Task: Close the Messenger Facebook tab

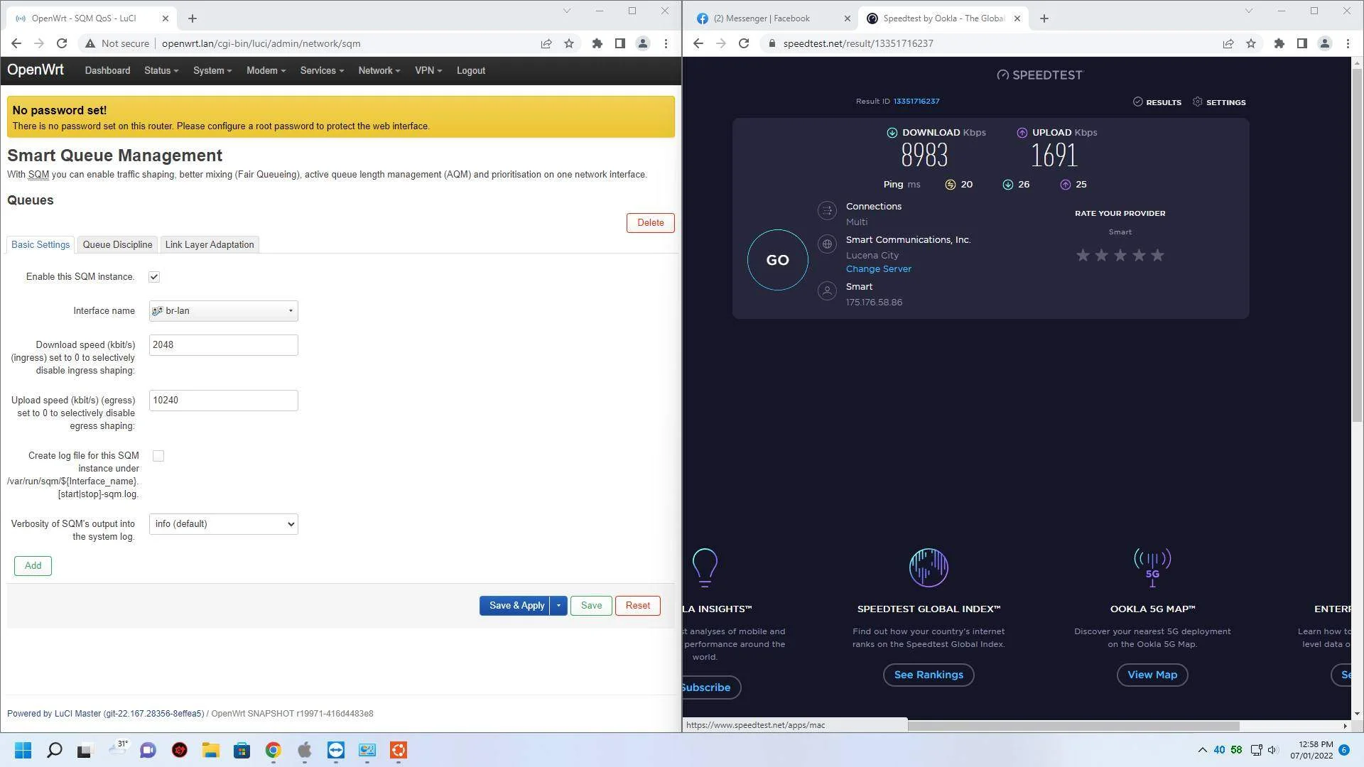Action: (847, 18)
